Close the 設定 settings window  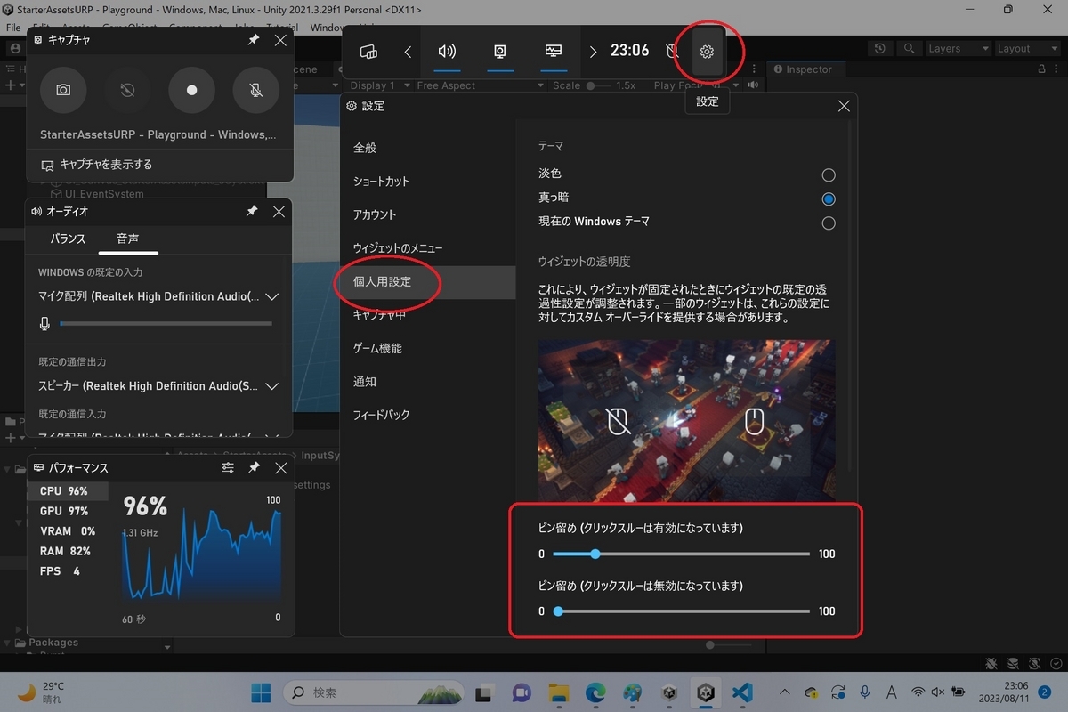[844, 106]
